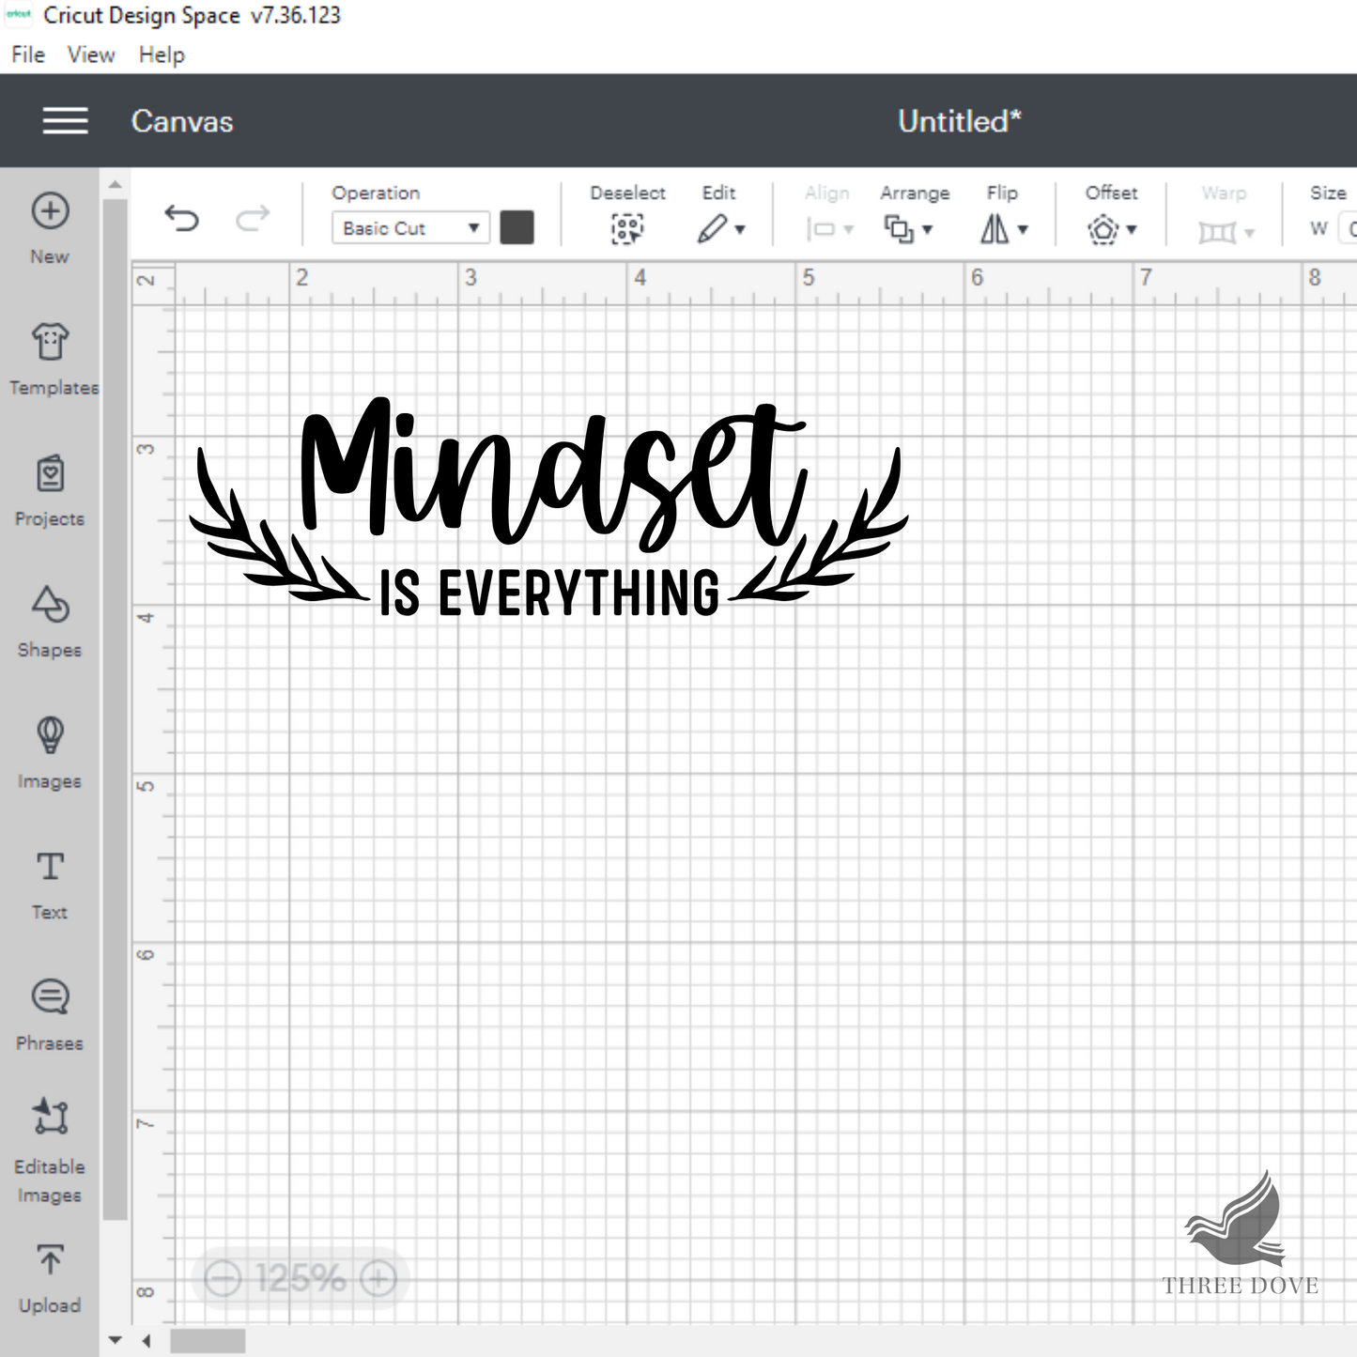This screenshot has height=1357, width=1357.
Task: Click the horizontal scroll-left arrow
Action: [146, 1341]
